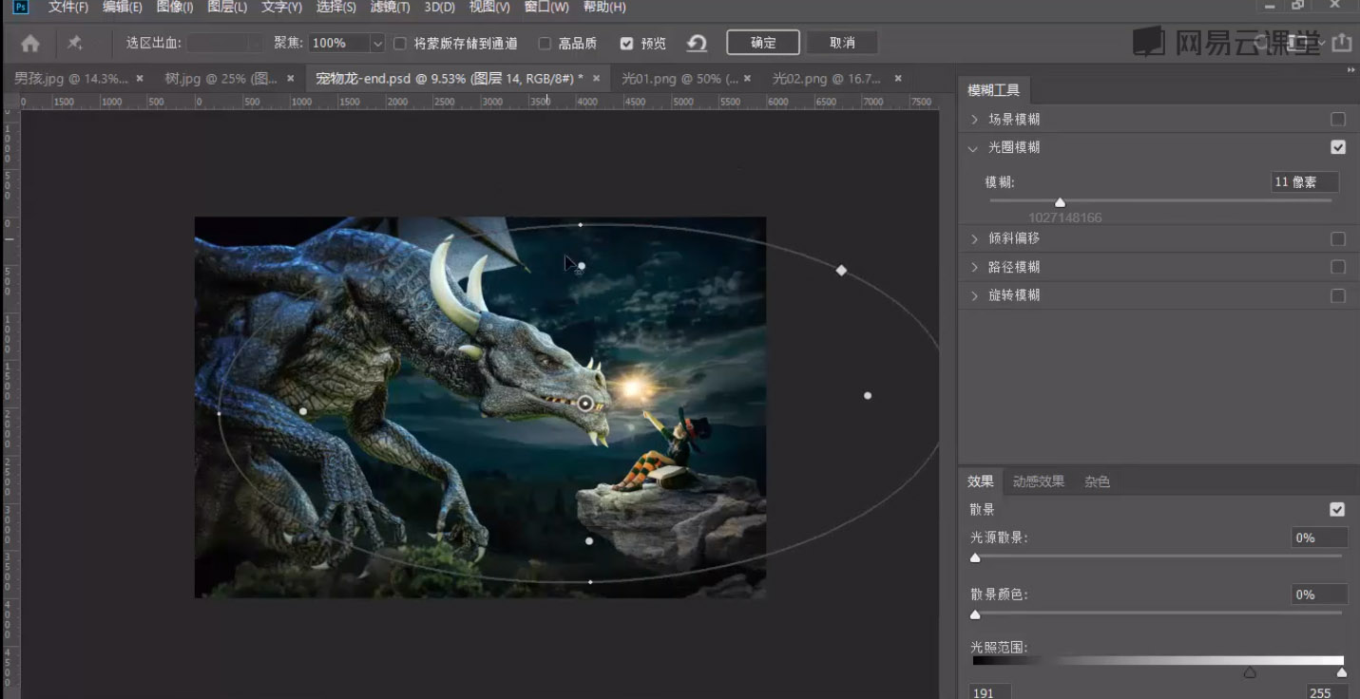Expand the 路径模糊 section

point(974,267)
